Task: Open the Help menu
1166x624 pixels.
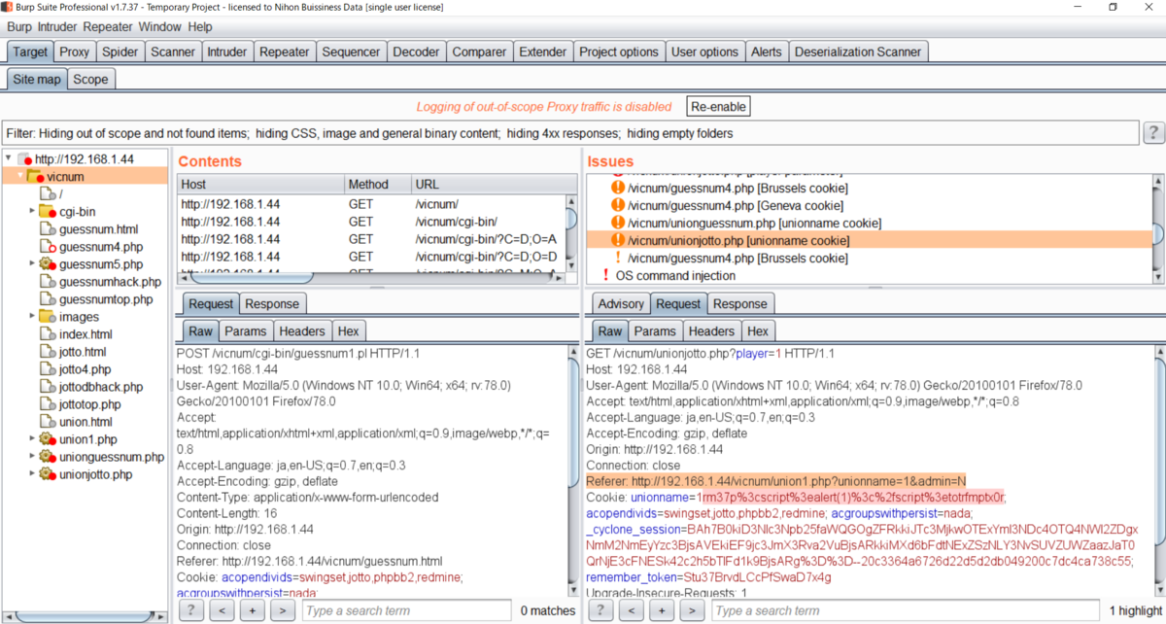Action: coord(200,27)
